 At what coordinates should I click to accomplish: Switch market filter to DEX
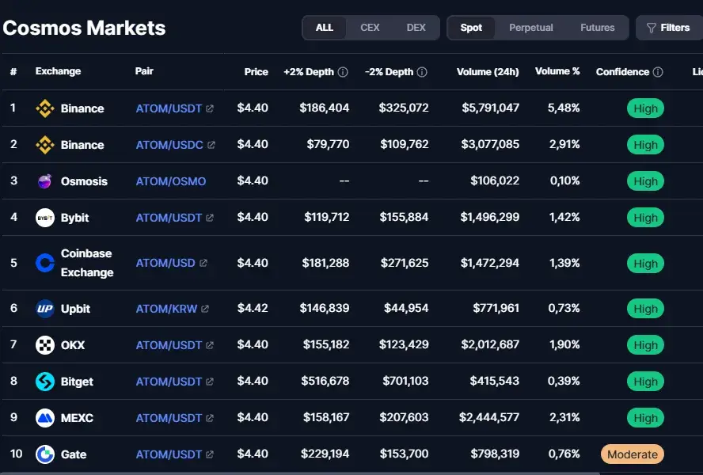pos(416,28)
